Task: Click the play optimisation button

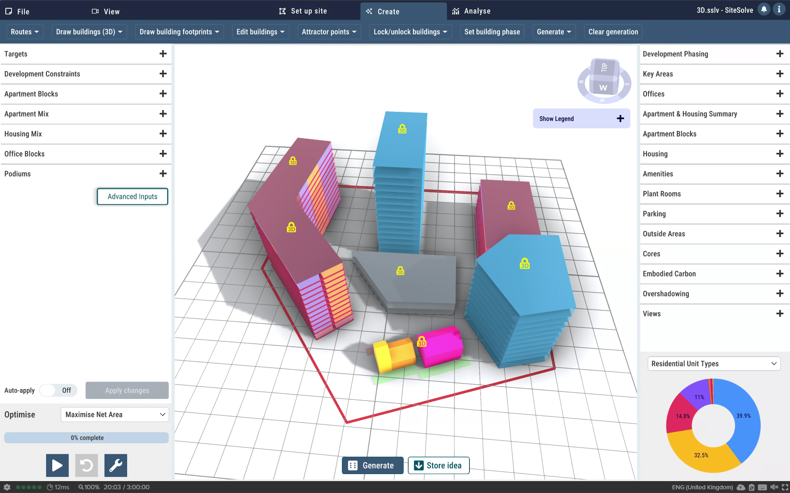Action: pos(57,465)
